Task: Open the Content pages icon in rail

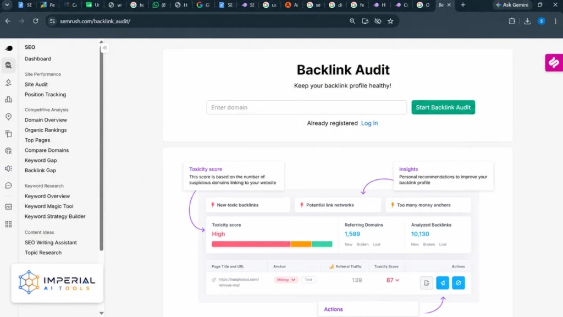Action: point(9,134)
